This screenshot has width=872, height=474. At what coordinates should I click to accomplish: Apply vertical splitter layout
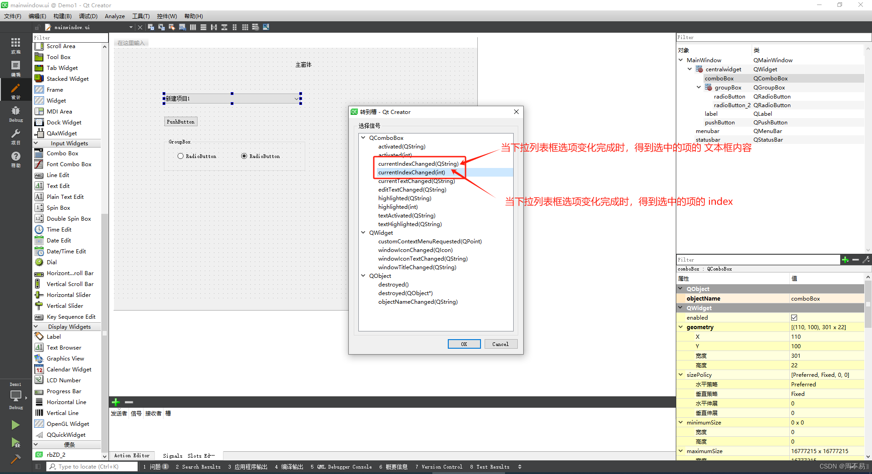tap(224, 27)
